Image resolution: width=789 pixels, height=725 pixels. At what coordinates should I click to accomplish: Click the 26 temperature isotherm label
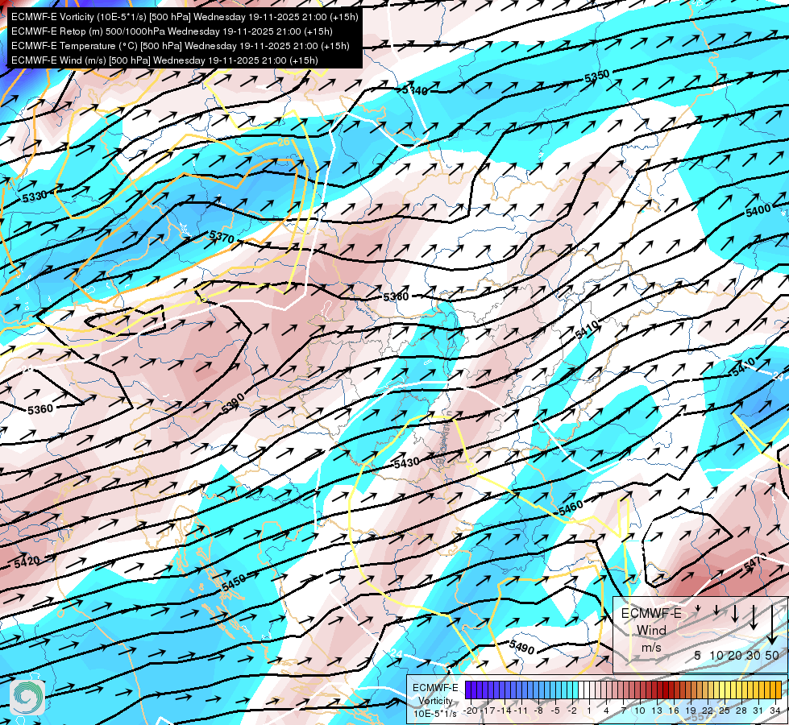pyautogui.click(x=284, y=143)
